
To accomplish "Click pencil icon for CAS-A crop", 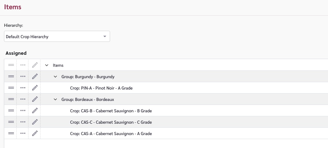I will click(x=35, y=134).
